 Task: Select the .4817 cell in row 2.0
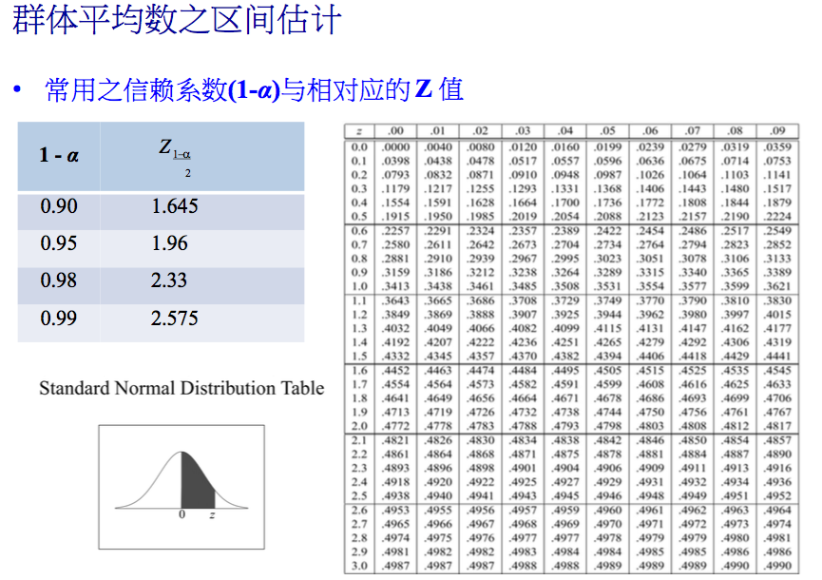point(778,426)
